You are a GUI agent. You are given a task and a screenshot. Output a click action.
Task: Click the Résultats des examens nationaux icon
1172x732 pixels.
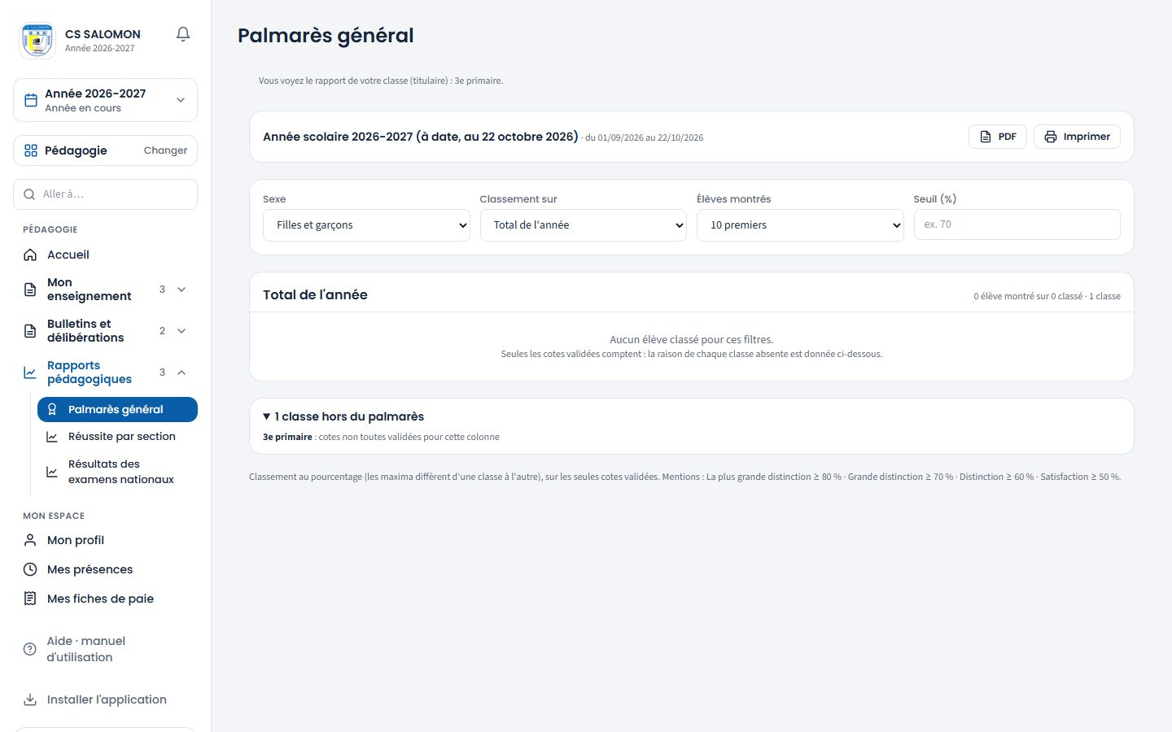coord(52,472)
